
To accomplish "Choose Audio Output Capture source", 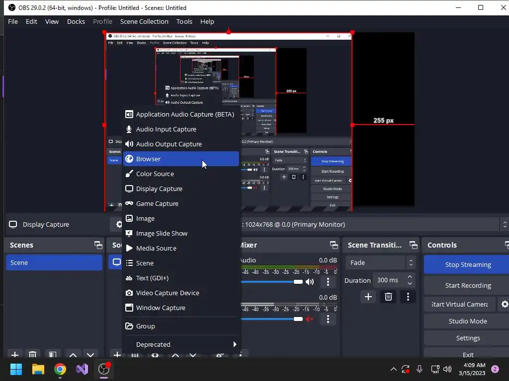I will (x=181, y=144).
